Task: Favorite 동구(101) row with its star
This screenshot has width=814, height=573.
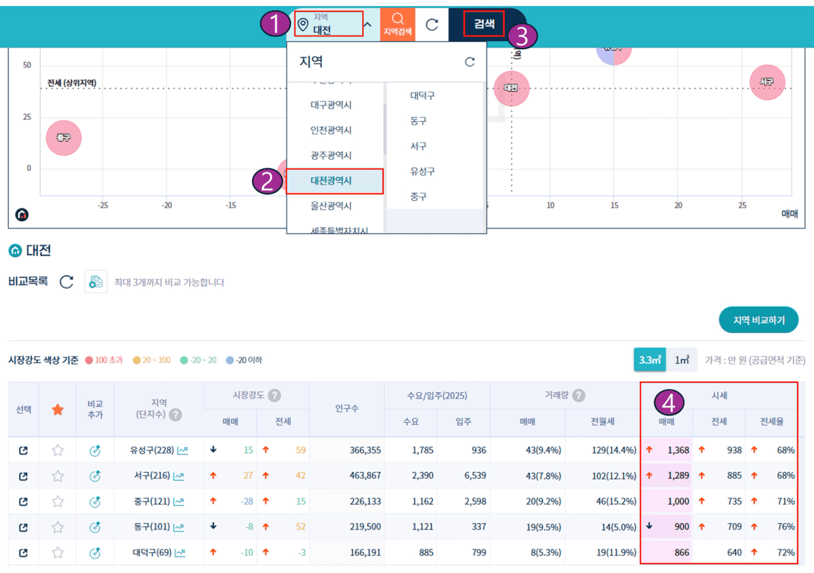Action: [58, 527]
